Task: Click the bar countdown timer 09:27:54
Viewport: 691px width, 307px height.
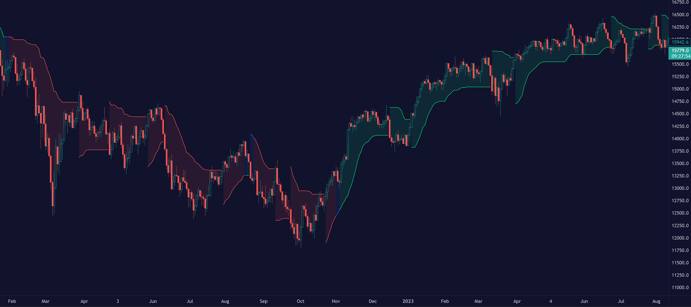Action: point(681,56)
